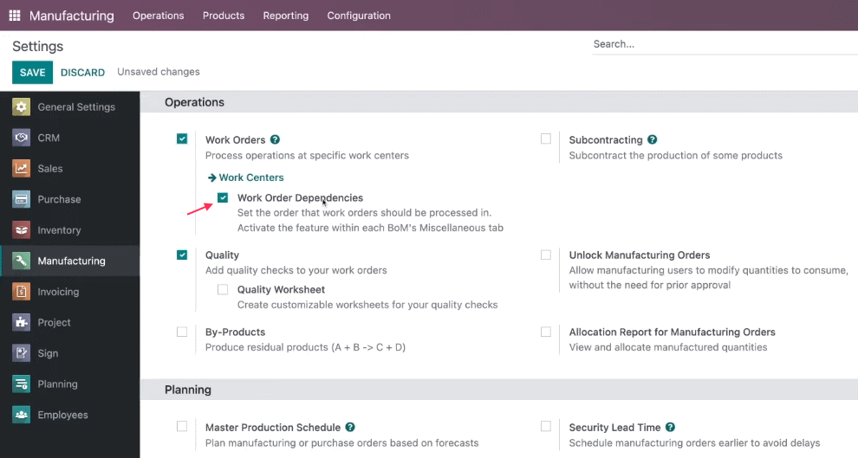Open help icon beside Security Lead Time

[670, 428]
